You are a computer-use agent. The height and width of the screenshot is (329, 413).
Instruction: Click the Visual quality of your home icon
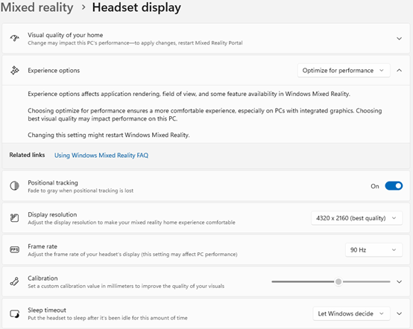point(15,39)
